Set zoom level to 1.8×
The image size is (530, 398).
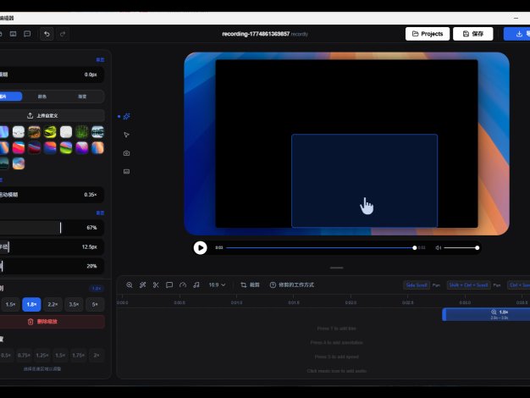[31, 304]
